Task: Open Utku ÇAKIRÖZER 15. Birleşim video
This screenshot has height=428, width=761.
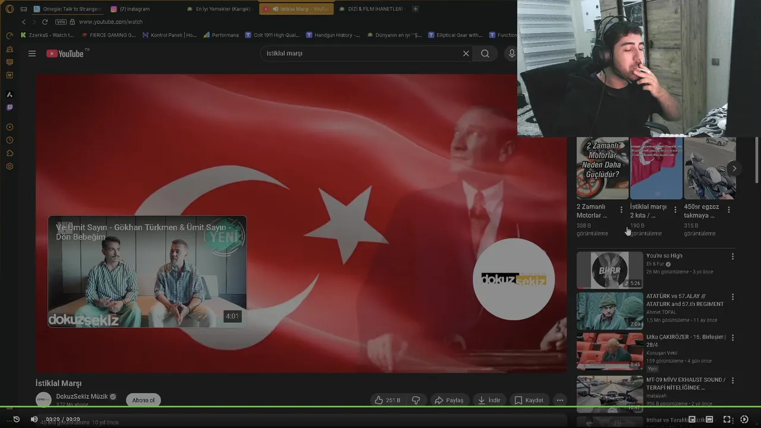Action: coord(609,351)
